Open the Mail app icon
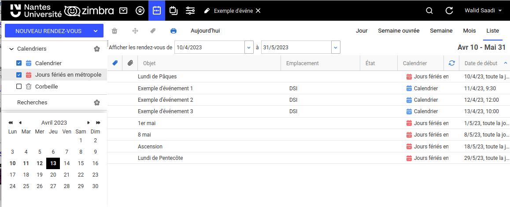 [x=124, y=11]
